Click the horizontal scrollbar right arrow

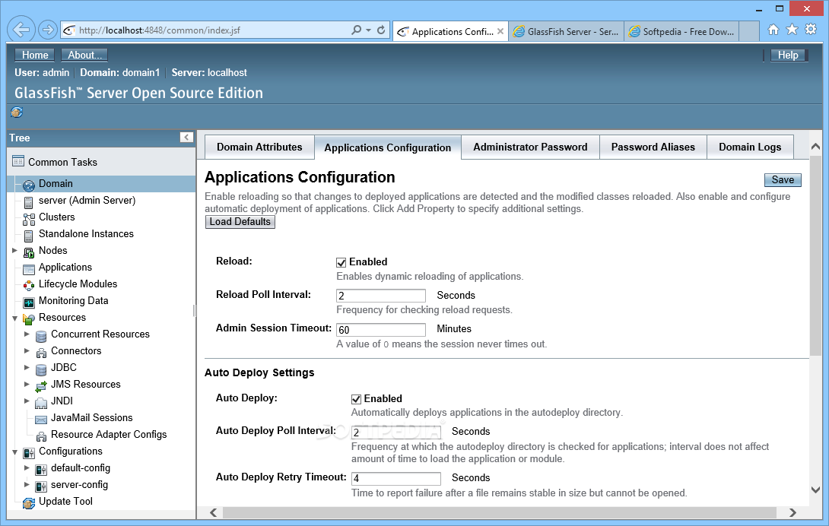pyautogui.click(x=792, y=512)
